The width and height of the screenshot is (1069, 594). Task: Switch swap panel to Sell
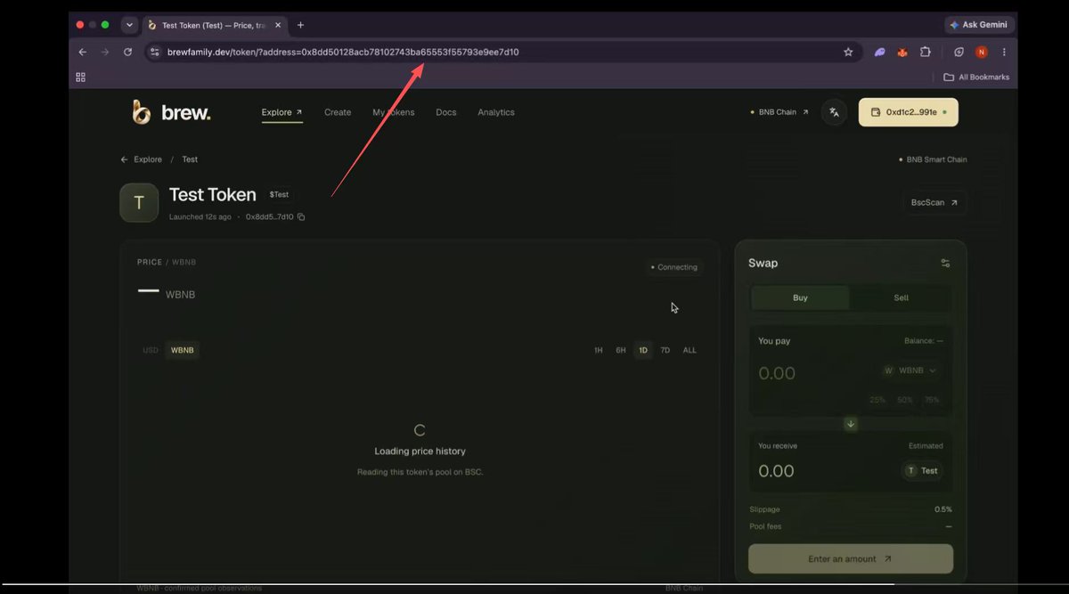coord(901,297)
